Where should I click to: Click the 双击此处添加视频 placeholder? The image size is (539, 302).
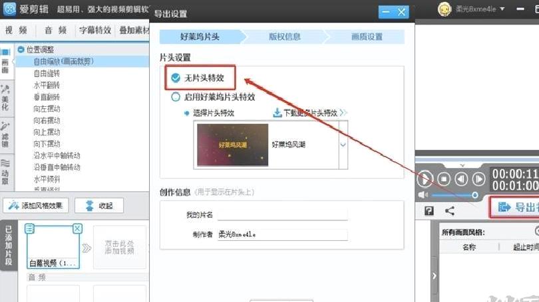pos(119,247)
